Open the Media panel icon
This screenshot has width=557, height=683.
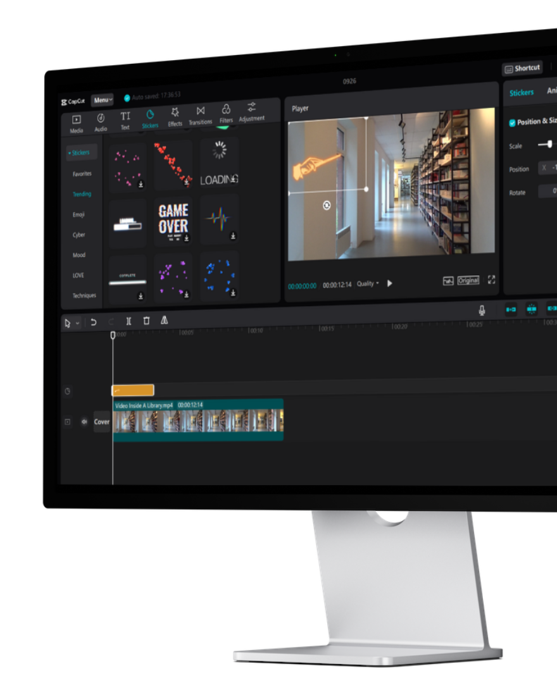click(77, 120)
